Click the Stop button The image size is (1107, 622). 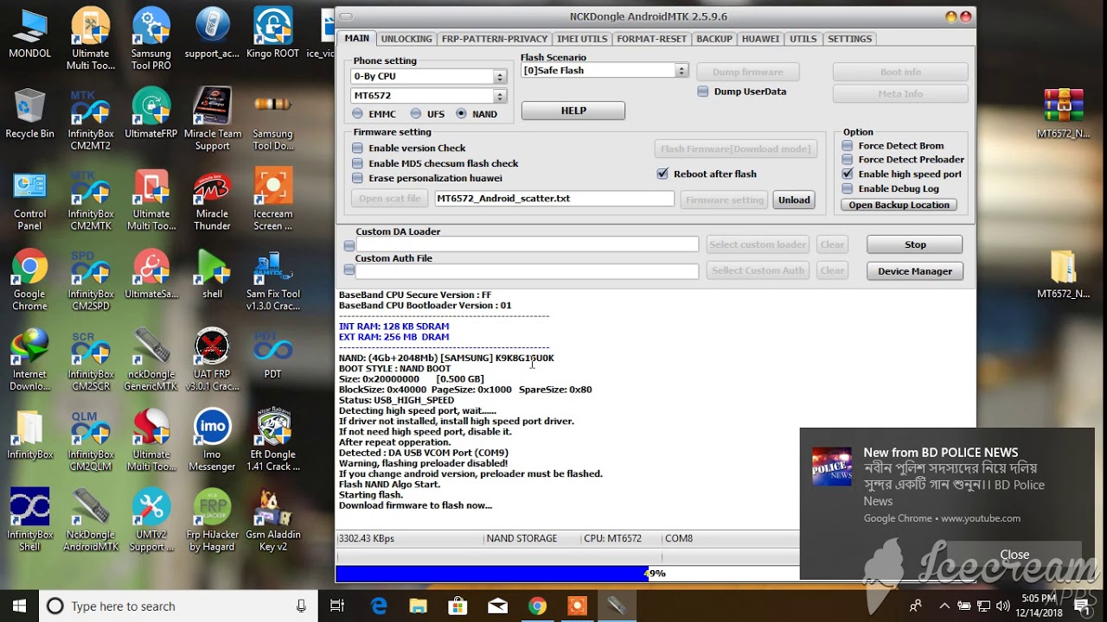pos(915,244)
